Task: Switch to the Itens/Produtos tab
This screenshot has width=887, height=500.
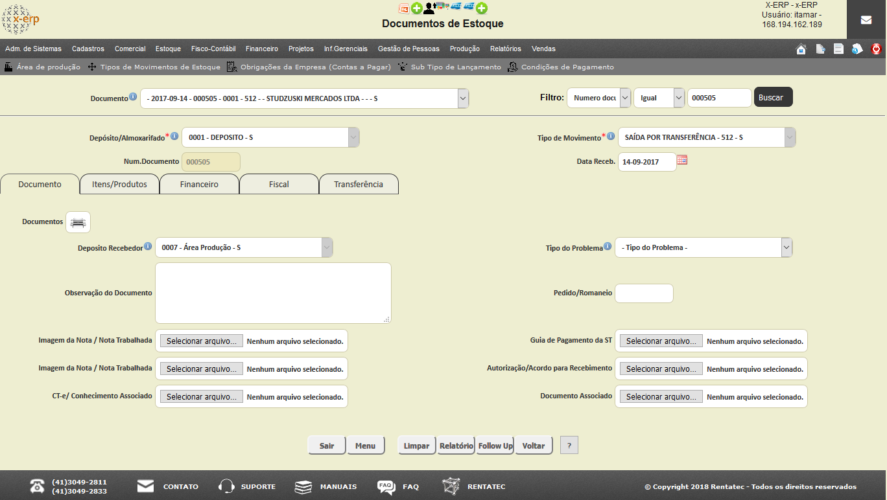Action: coord(119,185)
